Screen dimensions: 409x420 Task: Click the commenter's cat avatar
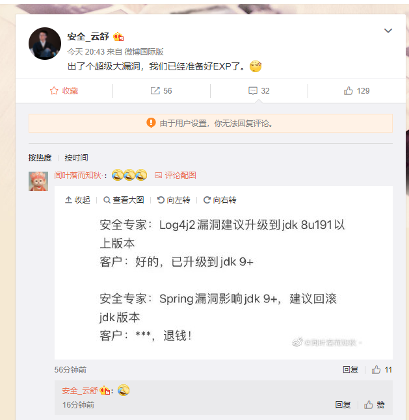point(38,181)
